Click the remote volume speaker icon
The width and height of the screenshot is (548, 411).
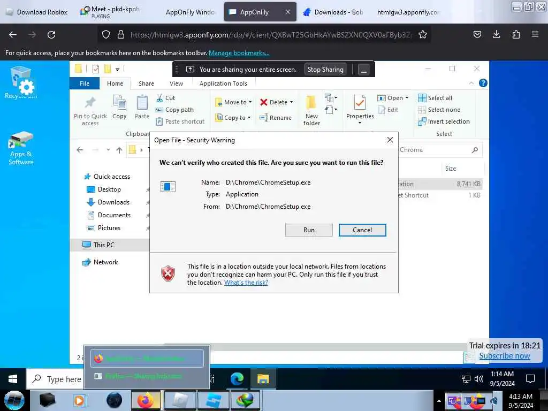479,379
